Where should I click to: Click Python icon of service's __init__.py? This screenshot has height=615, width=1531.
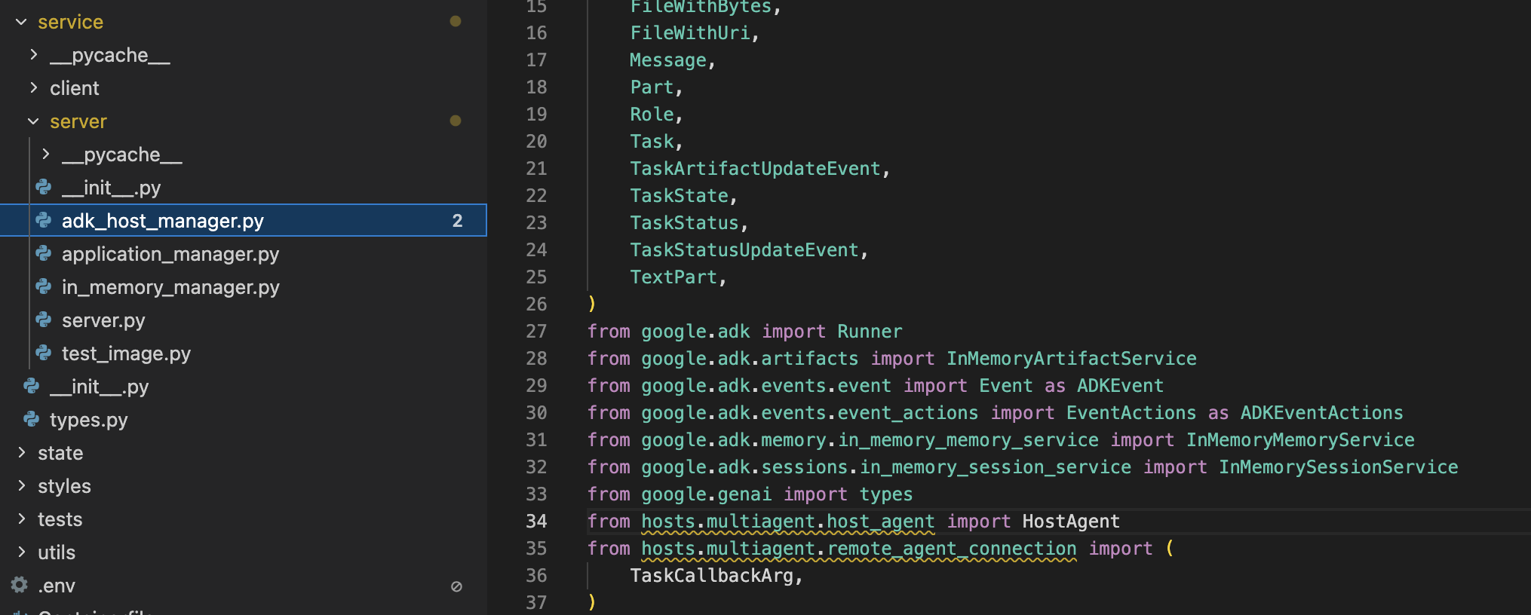tap(32, 386)
